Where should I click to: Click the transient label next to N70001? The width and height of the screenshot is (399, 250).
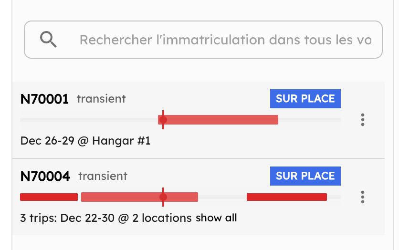(101, 99)
